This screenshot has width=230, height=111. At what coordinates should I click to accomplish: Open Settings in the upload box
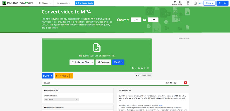click(103, 62)
